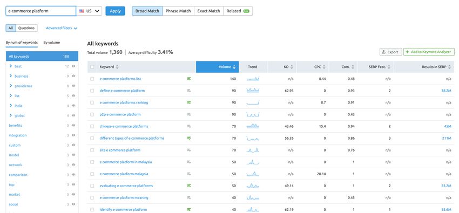Click the Export button
The width and height of the screenshot is (459, 213).
pyautogui.click(x=391, y=52)
